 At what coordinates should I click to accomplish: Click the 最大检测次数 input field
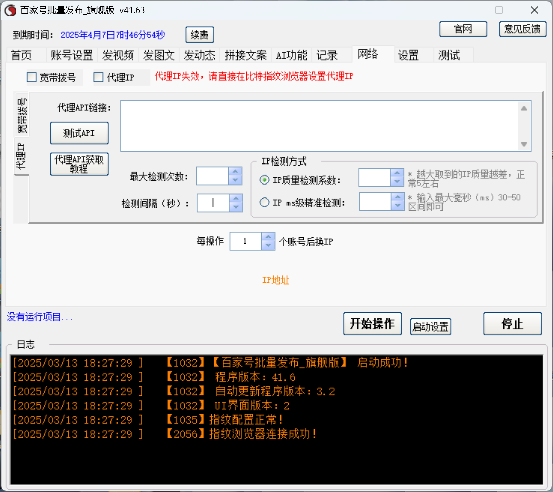click(212, 176)
